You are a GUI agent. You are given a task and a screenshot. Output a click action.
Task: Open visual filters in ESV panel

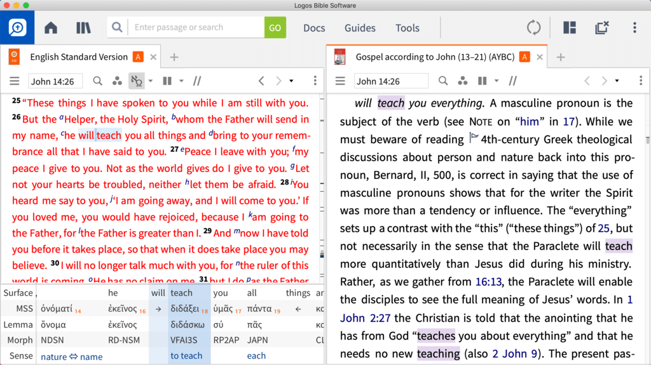point(117,81)
